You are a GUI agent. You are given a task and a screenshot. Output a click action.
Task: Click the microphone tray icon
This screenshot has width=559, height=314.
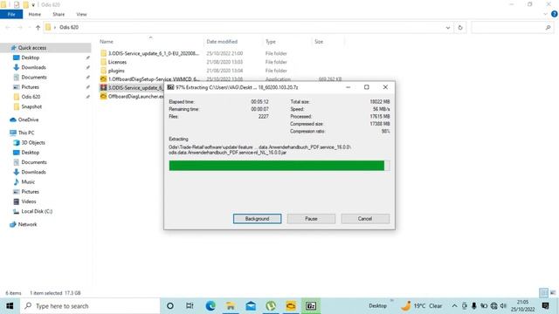pyautogui.click(x=473, y=306)
